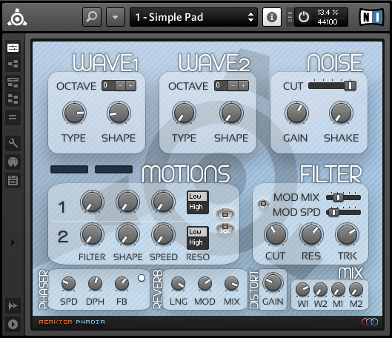Expand the sidebar with the right arrow
392x338 pixels.
(x=13, y=242)
